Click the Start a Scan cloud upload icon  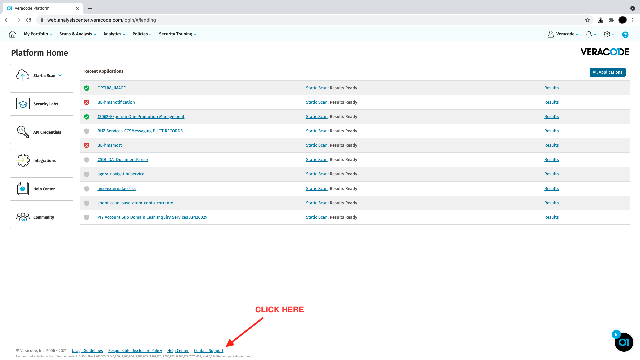[23, 75]
